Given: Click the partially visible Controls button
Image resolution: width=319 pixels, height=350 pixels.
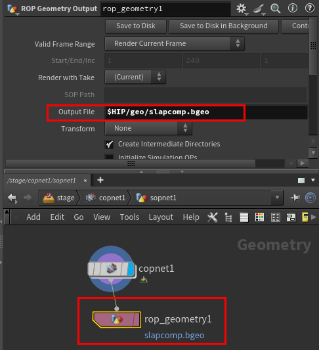Looking at the screenshot, I should click(295, 26).
